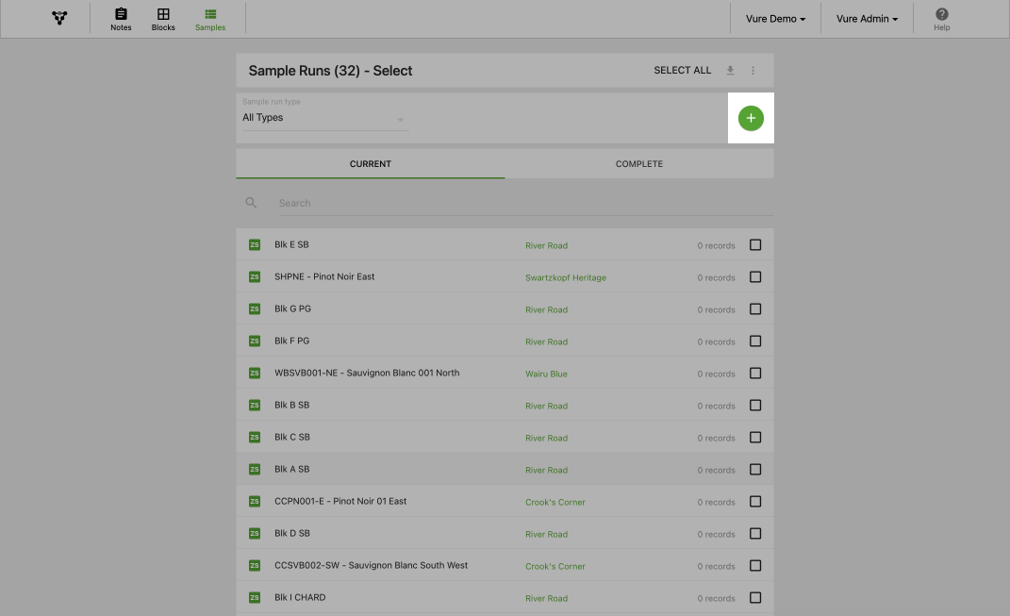
Task: Switch to the Complete tab
Action: coord(638,164)
